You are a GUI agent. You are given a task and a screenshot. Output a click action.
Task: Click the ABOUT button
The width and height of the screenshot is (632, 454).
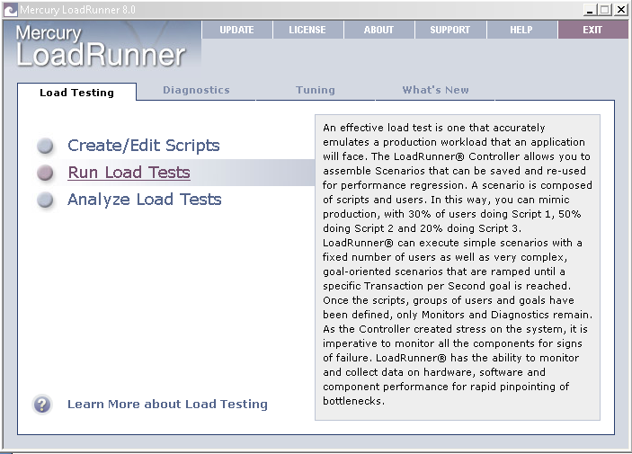pyautogui.click(x=378, y=30)
